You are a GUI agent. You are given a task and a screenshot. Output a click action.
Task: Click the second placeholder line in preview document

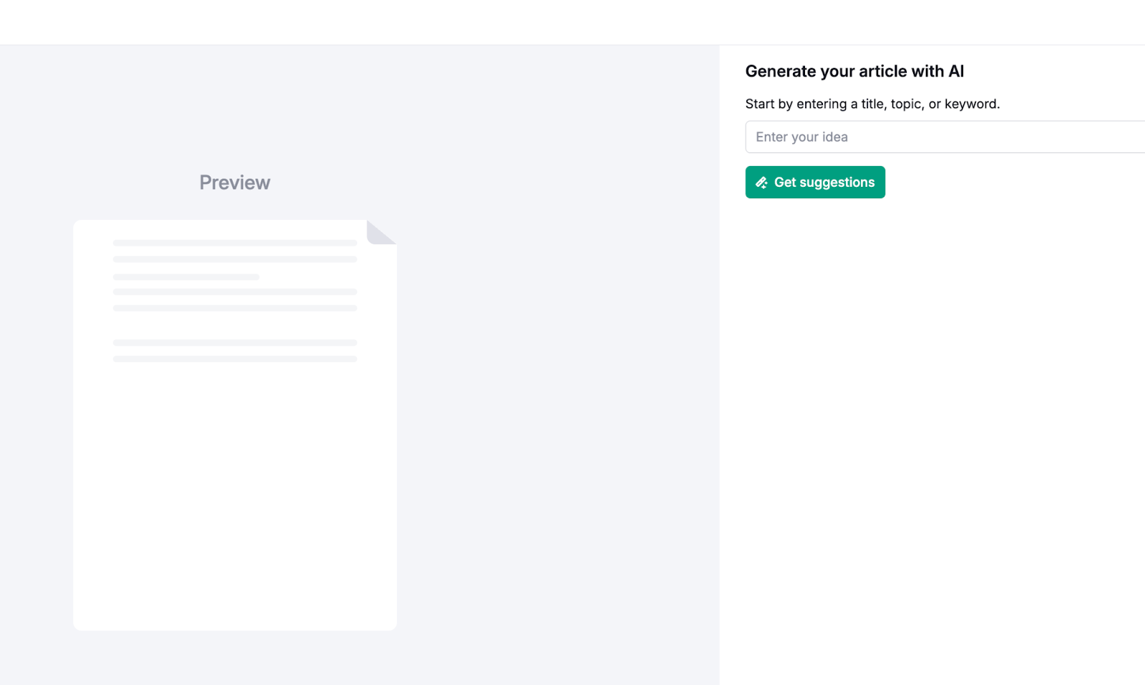pos(235,259)
